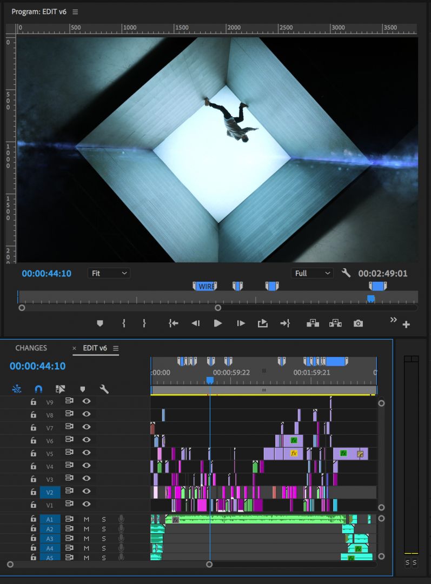
Task: Open the Full playback resolution dropdown
Action: pos(312,273)
